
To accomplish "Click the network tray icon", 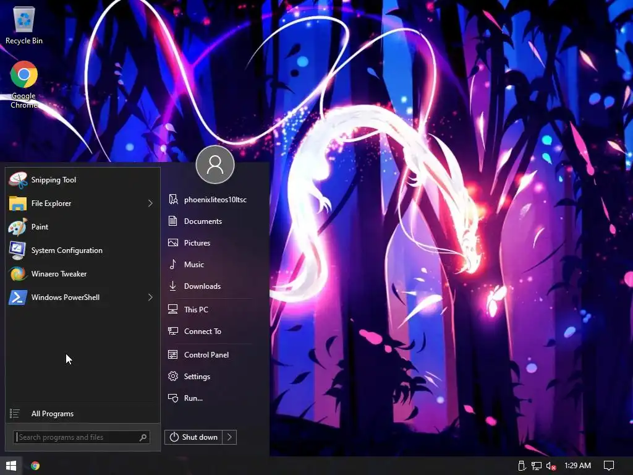I will click(537, 466).
